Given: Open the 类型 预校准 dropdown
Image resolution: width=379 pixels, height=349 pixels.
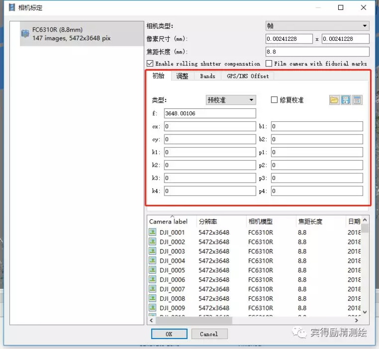Looking at the screenshot, I should pos(231,100).
